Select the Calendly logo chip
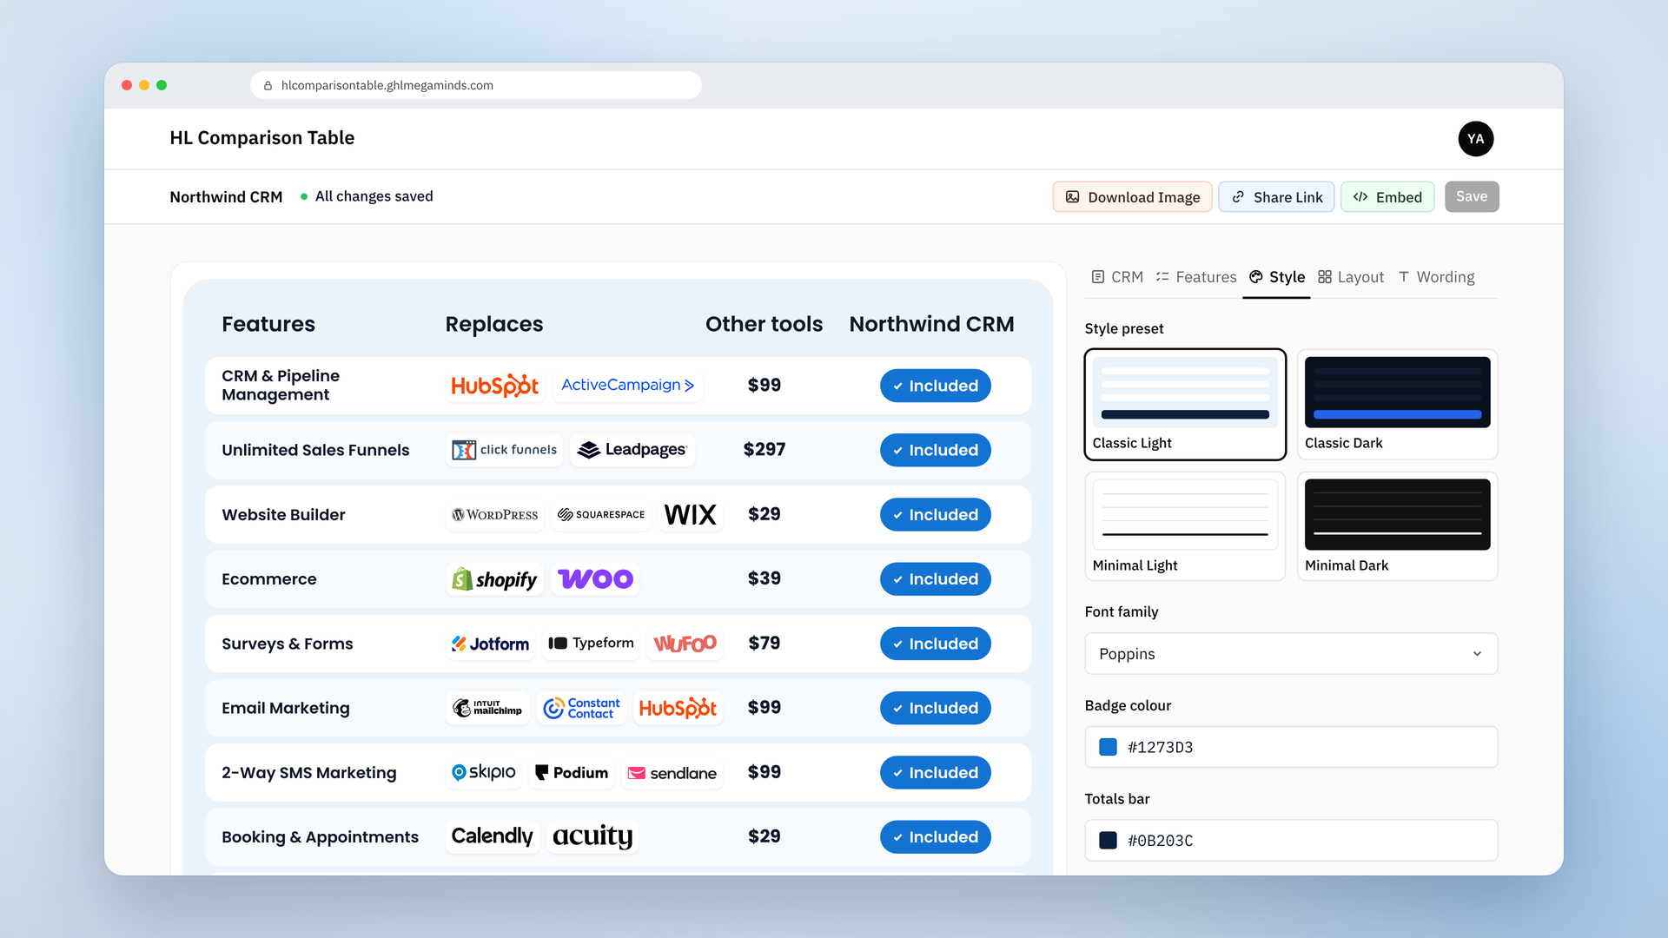1668x938 pixels. (x=492, y=837)
